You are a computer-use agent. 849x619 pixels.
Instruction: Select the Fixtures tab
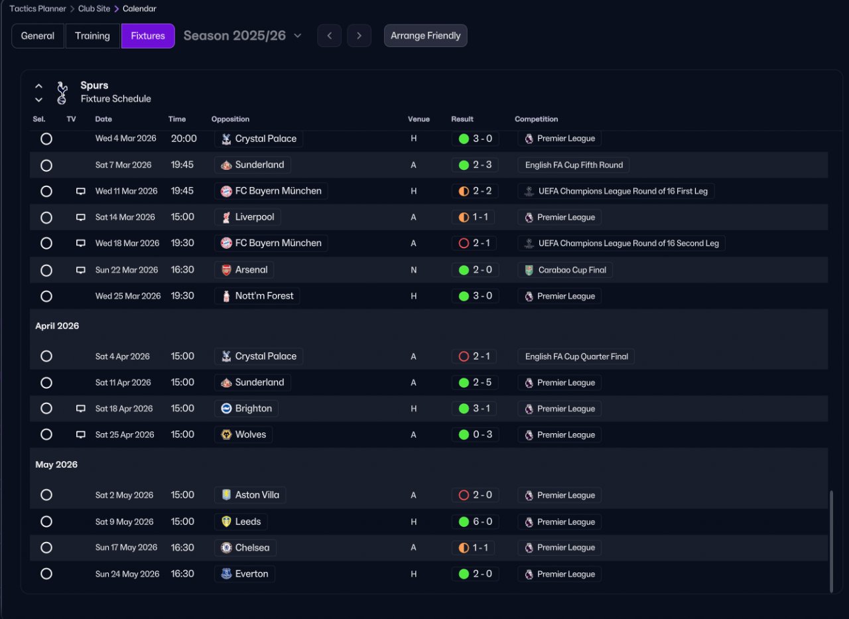point(148,36)
